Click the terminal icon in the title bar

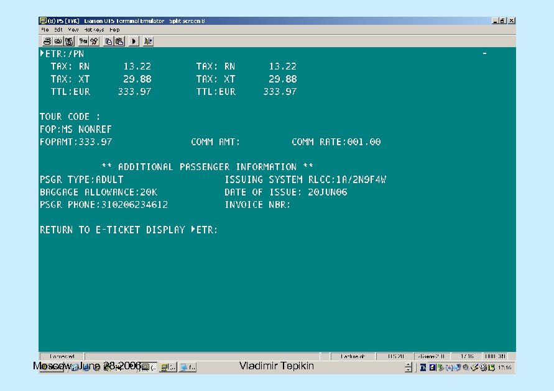(43, 21)
